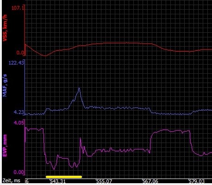Image resolution: width=212 pixels, height=185 pixels.
Task: Click the 543.31 time axis marker
Action: click(x=57, y=181)
